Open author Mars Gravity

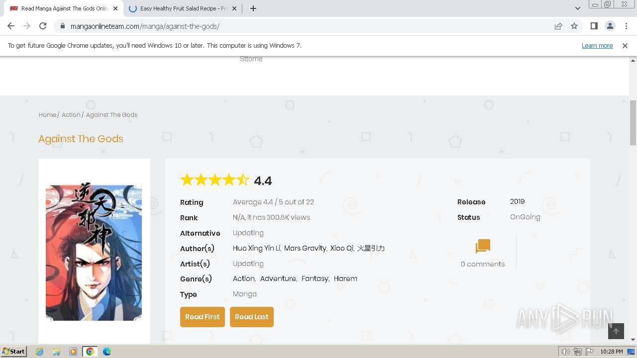(305, 248)
